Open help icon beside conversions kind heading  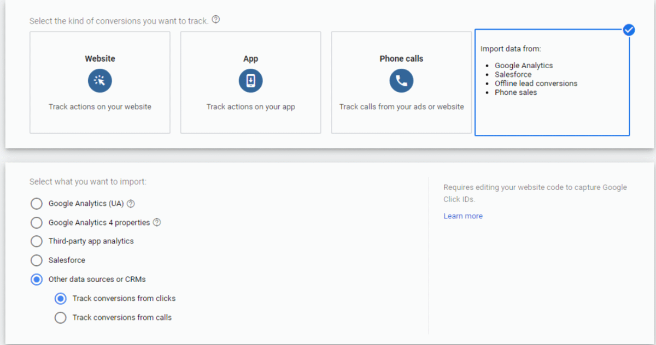pyautogui.click(x=216, y=20)
